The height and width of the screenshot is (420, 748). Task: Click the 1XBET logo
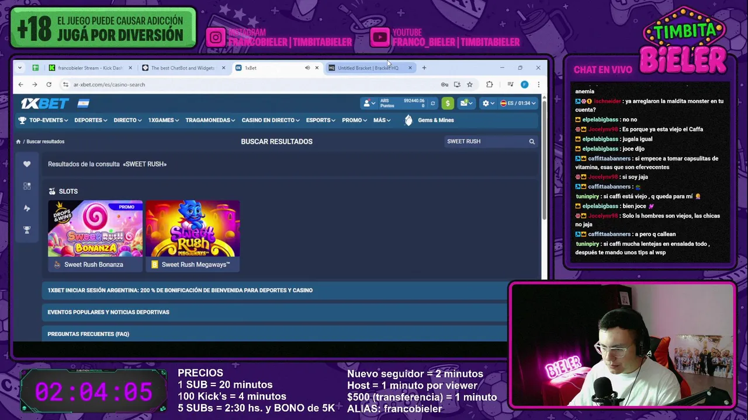[x=45, y=103]
